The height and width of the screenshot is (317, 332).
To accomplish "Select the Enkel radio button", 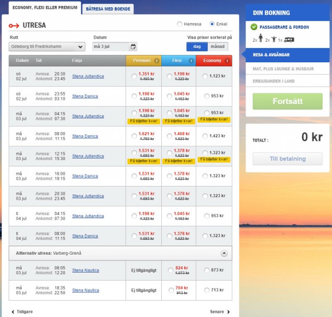I will pos(212,24).
